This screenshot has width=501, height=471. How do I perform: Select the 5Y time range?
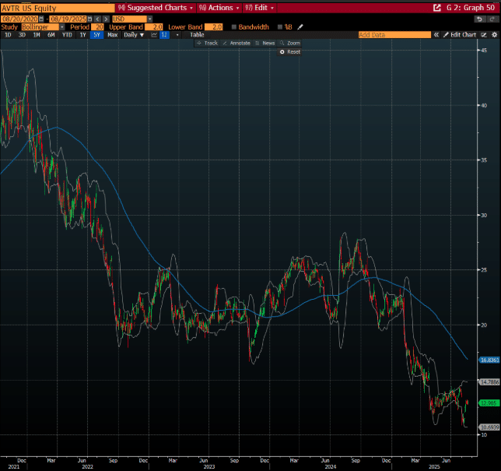(x=96, y=35)
